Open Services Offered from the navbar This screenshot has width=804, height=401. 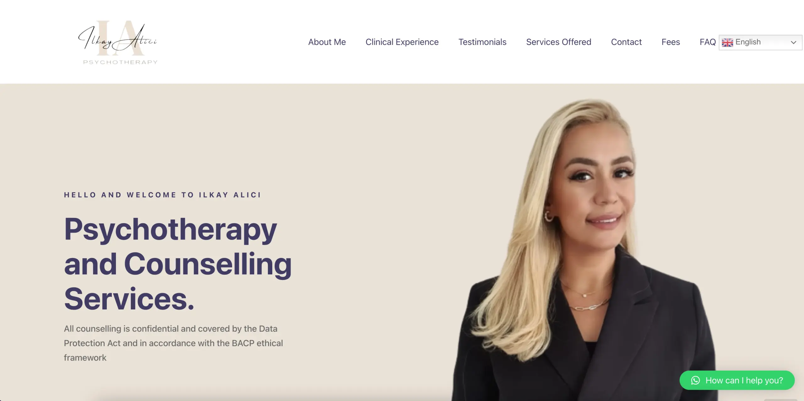[559, 42]
